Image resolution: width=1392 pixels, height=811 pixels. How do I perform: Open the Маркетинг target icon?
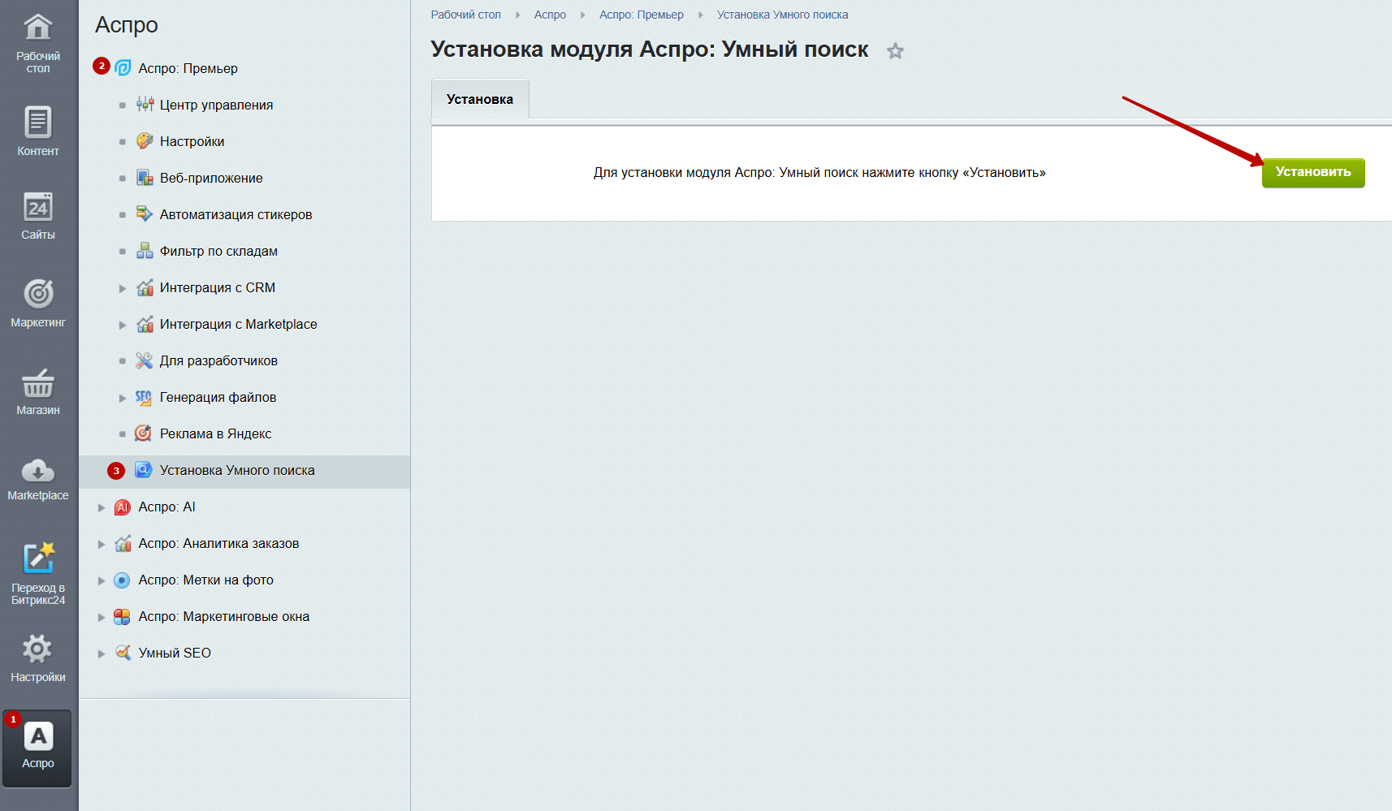coord(38,294)
